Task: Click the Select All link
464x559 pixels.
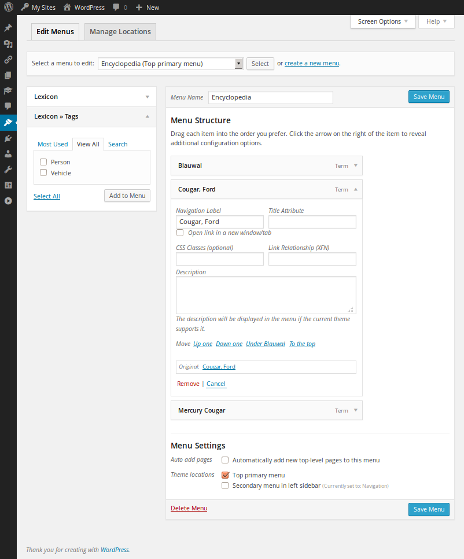Action: coord(47,196)
